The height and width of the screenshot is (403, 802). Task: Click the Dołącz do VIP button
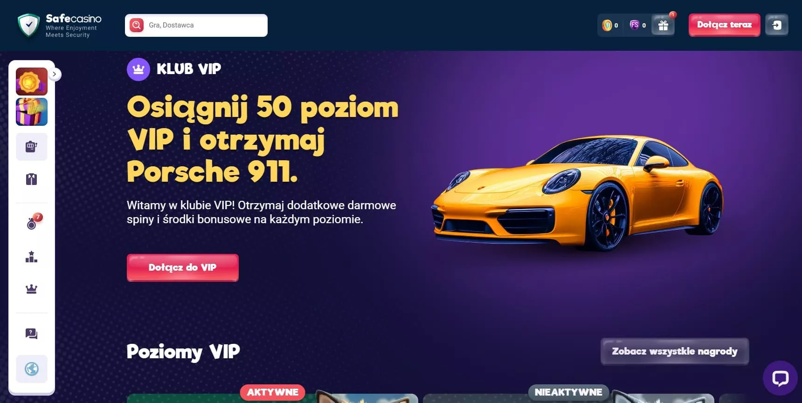point(183,267)
